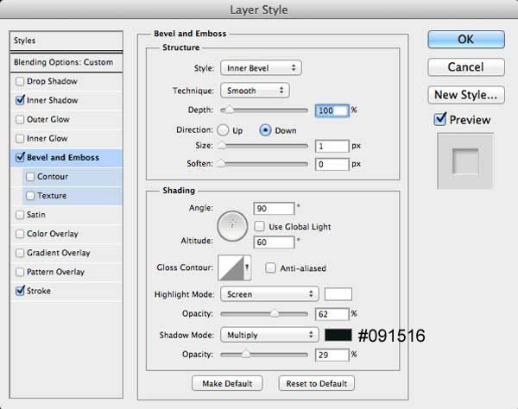Click the Shadow Opacity slider handle

[245, 355]
